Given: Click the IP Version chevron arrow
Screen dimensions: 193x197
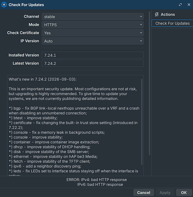Looking at the screenshot, I should (141, 41).
